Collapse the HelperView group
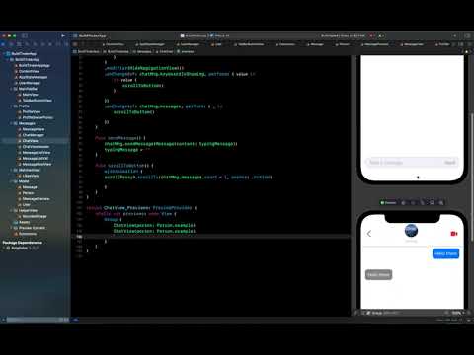 coord(12,210)
